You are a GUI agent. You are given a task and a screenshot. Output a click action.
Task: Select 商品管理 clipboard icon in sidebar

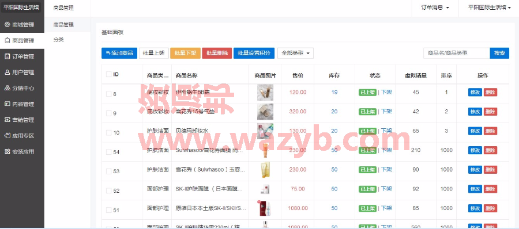[7, 41]
